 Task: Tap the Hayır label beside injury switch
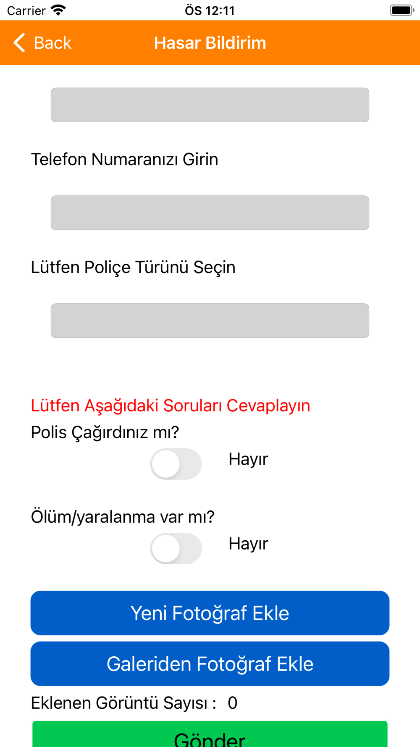248,544
